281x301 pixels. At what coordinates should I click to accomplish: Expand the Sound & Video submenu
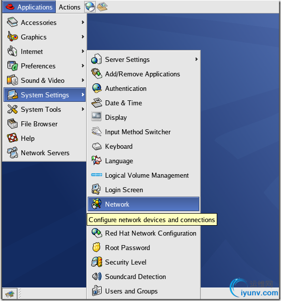click(44, 80)
